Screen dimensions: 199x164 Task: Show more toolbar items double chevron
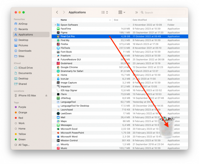(136, 13)
